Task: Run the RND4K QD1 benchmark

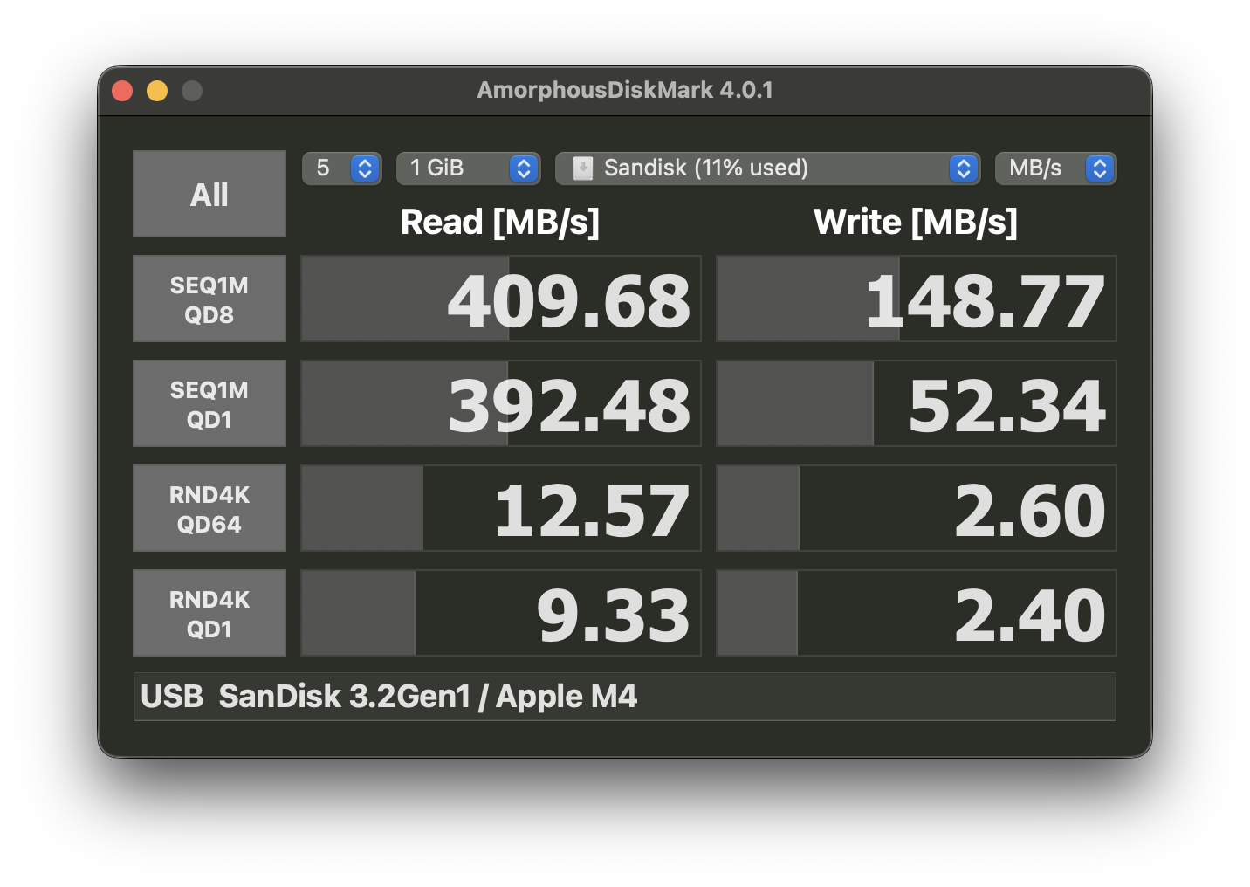Action: (209, 613)
